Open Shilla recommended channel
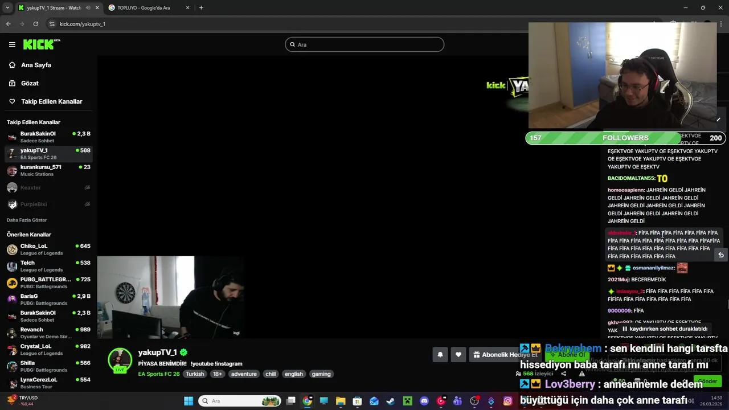 [x=48, y=366]
